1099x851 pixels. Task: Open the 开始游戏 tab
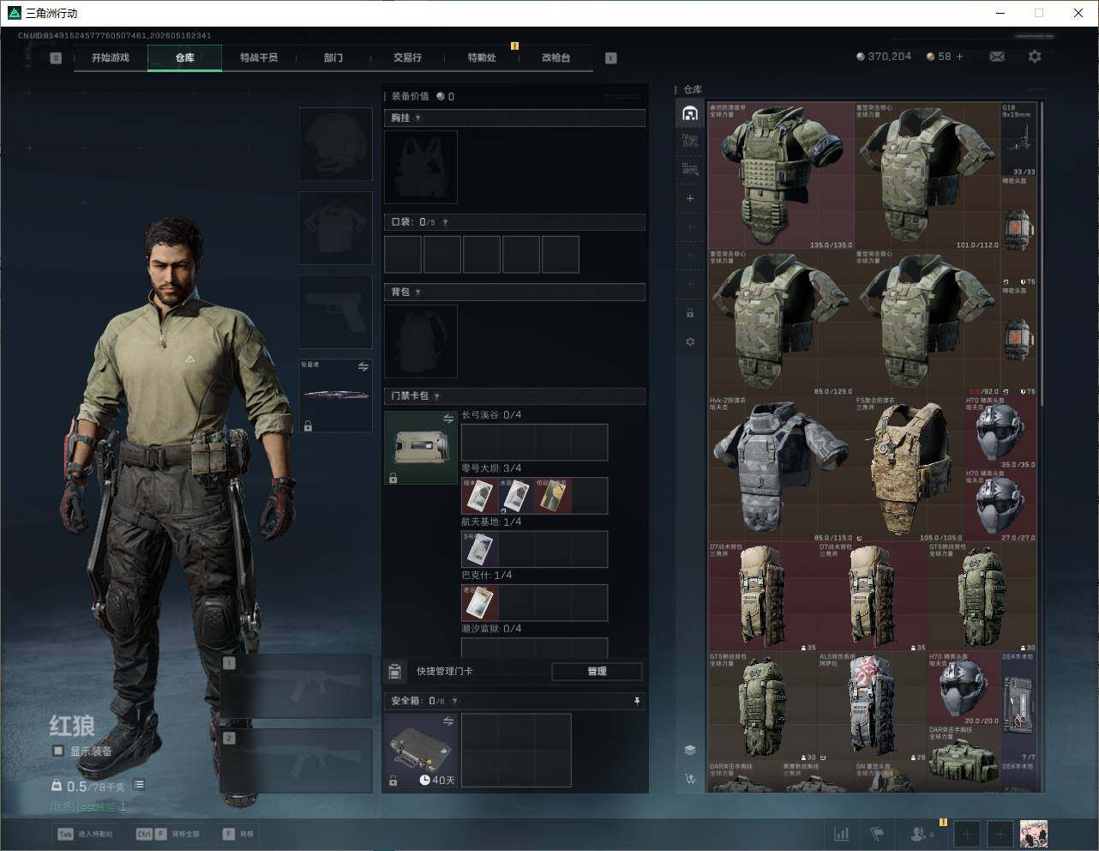pos(111,57)
